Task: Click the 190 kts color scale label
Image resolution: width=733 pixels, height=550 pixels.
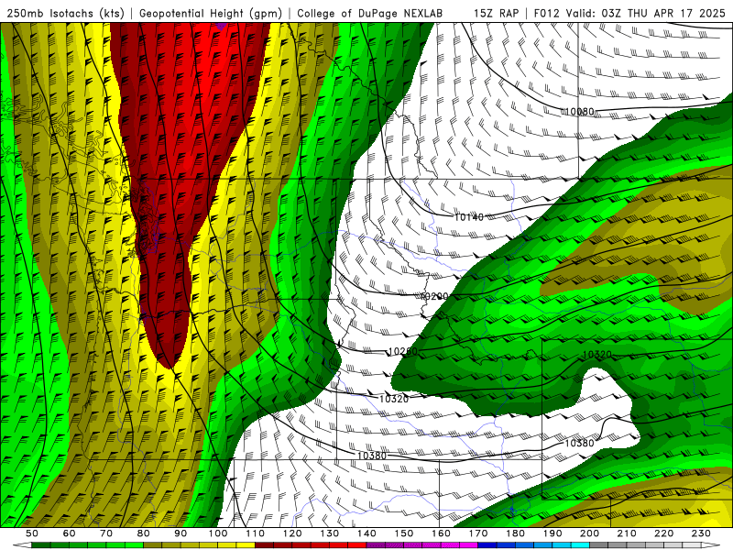Action: click(x=552, y=533)
